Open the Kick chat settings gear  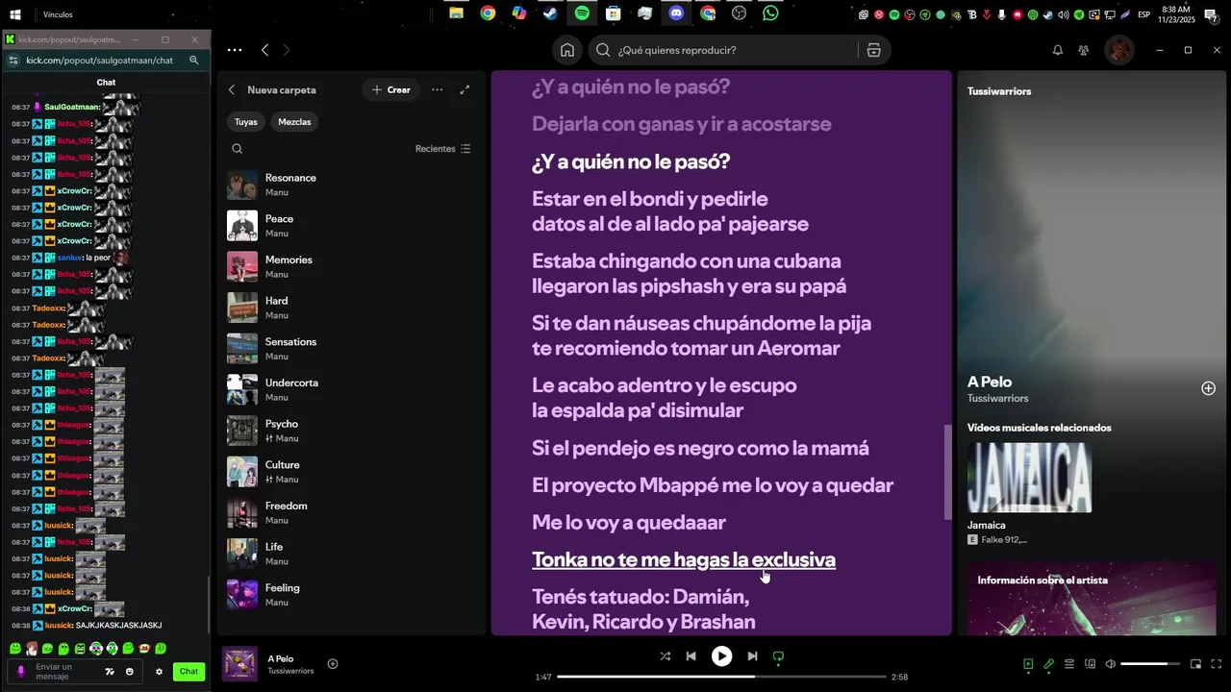159,672
